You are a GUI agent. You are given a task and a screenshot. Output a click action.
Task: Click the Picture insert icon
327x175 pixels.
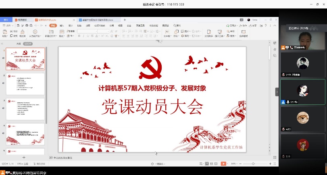tap(183, 31)
